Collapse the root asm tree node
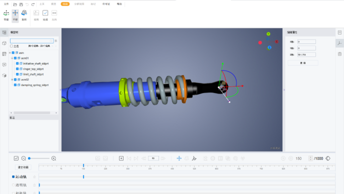 coord(10,53)
